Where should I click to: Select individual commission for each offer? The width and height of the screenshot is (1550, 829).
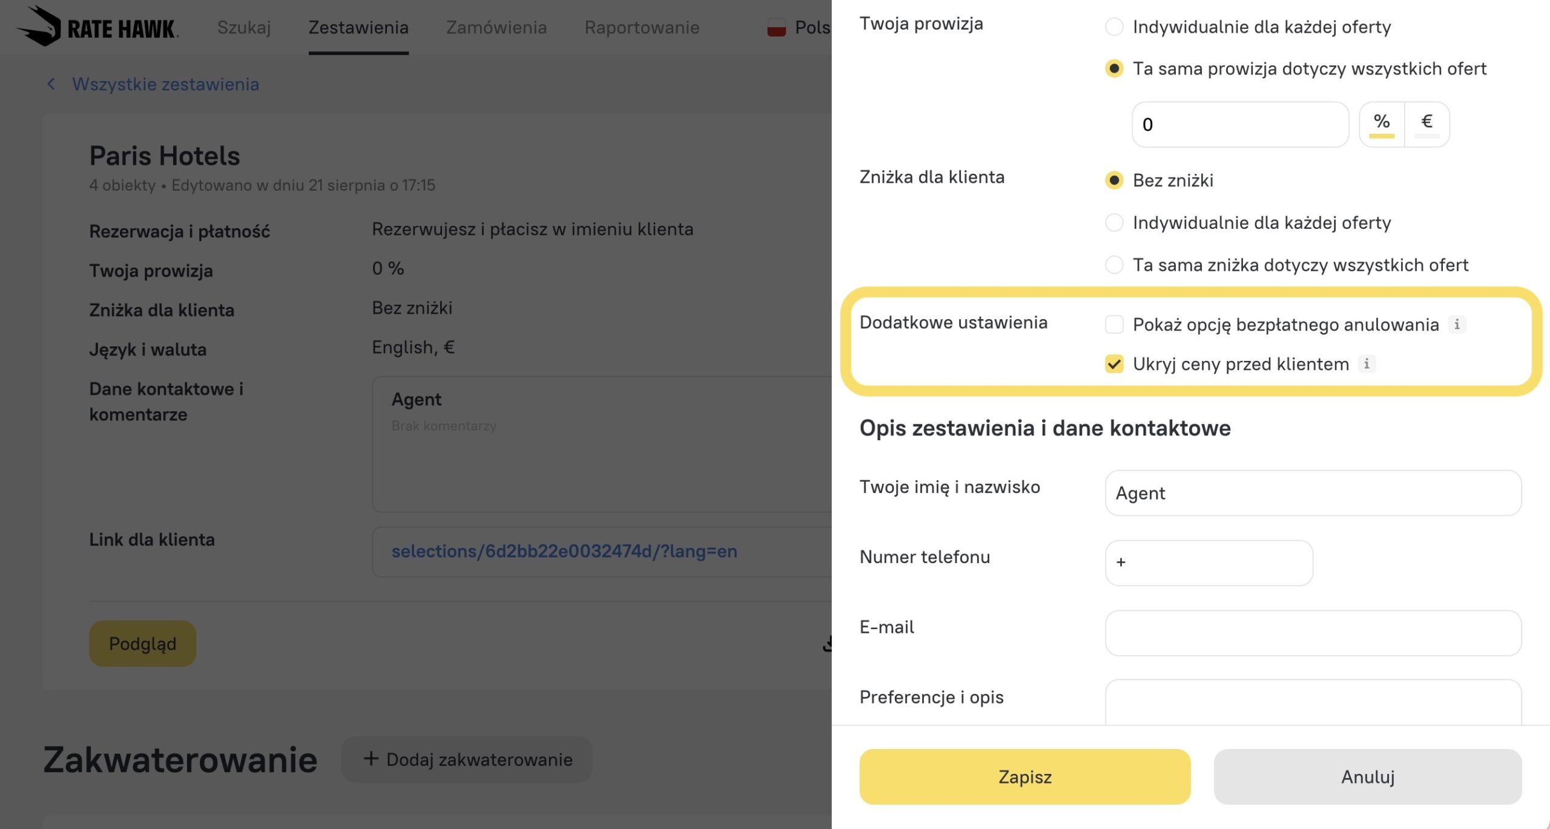[1114, 27]
